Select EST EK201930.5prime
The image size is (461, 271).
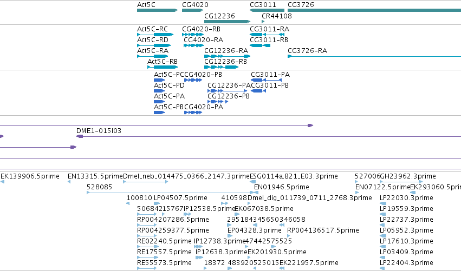[249, 258]
